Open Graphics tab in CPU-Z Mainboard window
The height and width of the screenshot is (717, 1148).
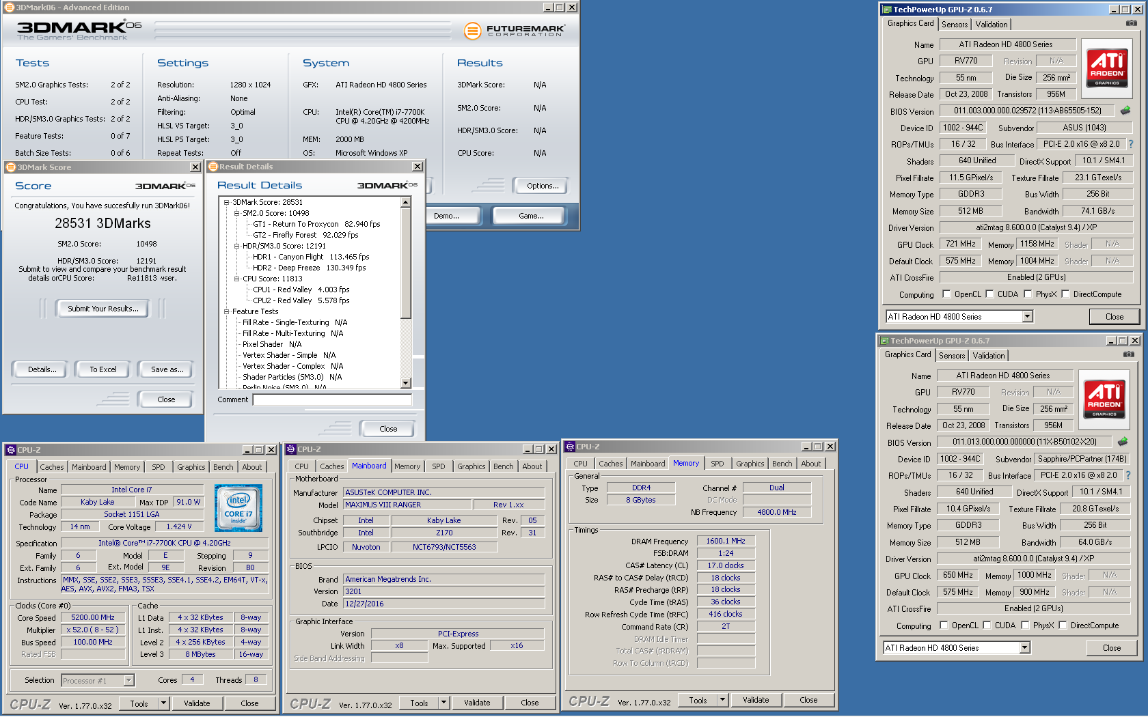click(471, 466)
